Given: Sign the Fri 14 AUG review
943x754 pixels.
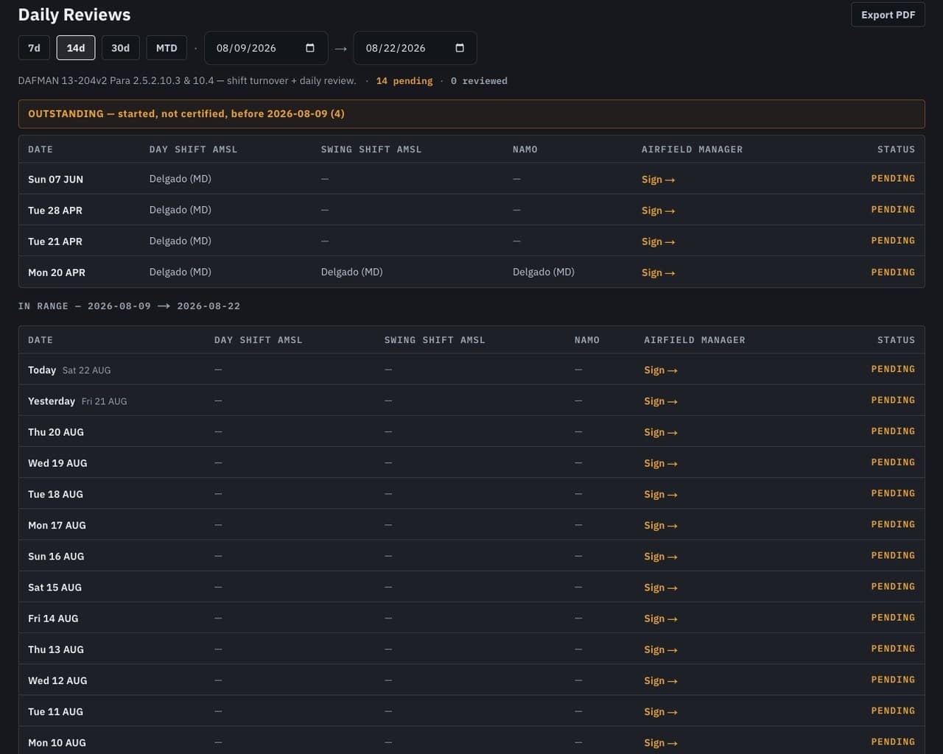Looking at the screenshot, I should pos(660,618).
